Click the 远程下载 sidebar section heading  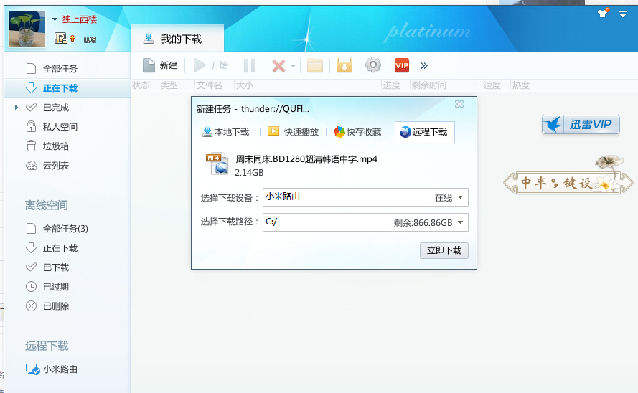click(x=47, y=346)
